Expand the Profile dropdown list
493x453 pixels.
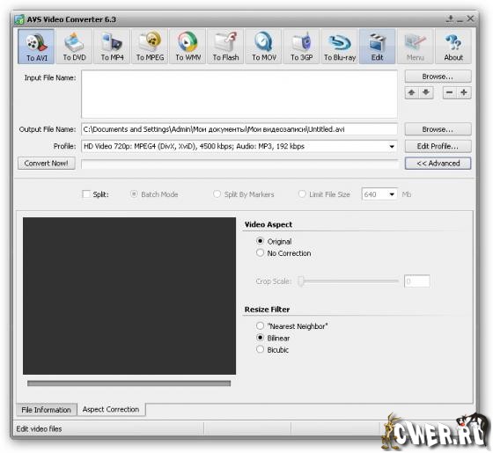pyautogui.click(x=392, y=146)
